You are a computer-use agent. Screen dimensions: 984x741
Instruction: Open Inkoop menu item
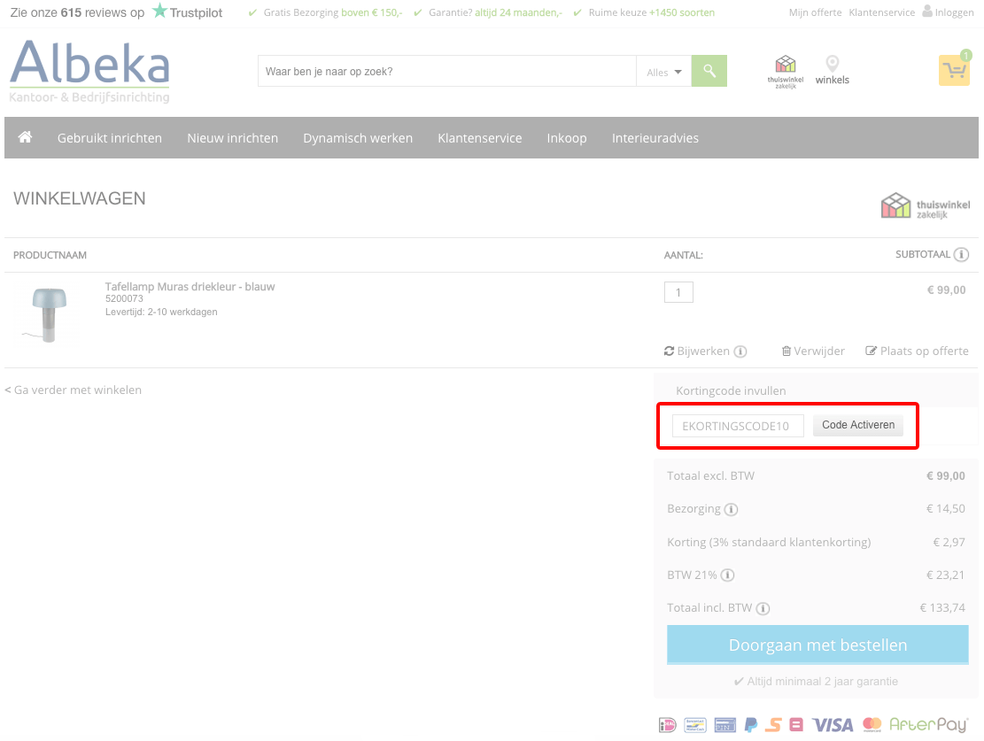(567, 138)
